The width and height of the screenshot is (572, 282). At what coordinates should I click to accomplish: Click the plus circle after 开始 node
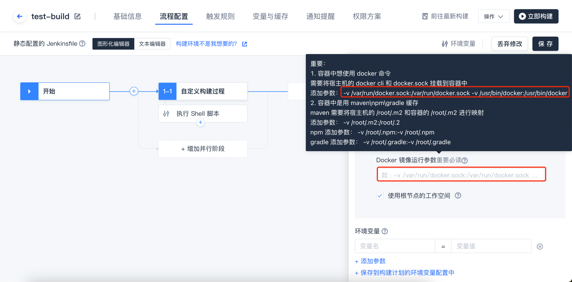[x=134, y=91]
